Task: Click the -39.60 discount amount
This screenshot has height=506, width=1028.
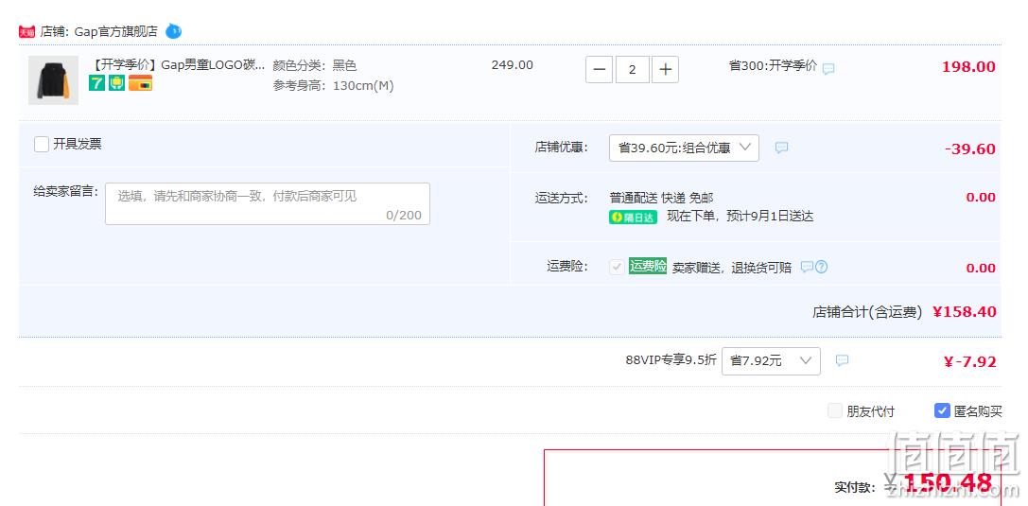Action: pyautogui.click(x=970, y=148)
